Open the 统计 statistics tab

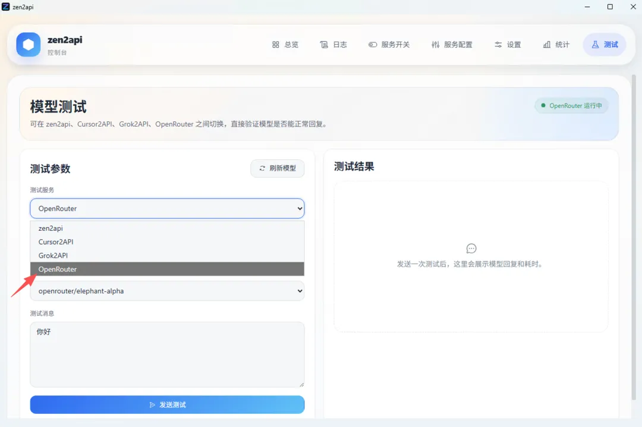(556, 45)
